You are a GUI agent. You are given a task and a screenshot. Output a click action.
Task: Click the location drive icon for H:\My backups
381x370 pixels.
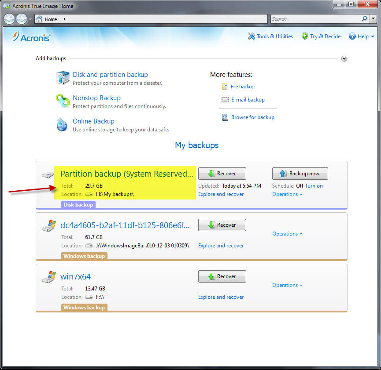89,194
